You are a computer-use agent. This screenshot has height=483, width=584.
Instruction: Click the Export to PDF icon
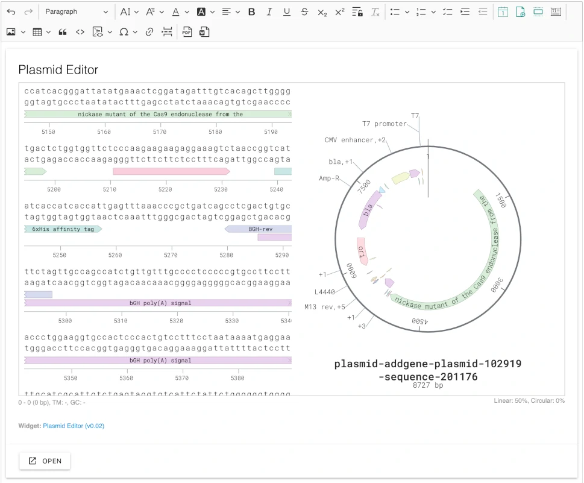(x=187, y=33)
